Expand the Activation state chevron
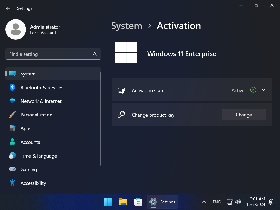Viewport: 280px width, 210px height. 264,90
